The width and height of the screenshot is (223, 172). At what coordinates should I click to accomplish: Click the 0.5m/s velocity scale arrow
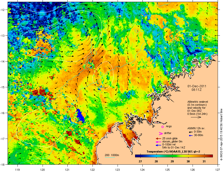pyautogui.click(x=196, y=117)
